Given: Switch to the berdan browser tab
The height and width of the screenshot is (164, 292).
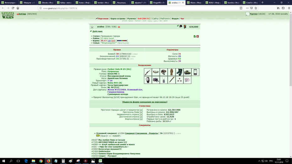Looking at the screenshot, I should point(102,3).
